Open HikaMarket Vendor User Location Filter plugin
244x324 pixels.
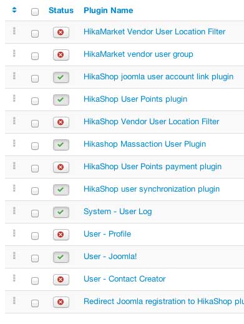155,32
